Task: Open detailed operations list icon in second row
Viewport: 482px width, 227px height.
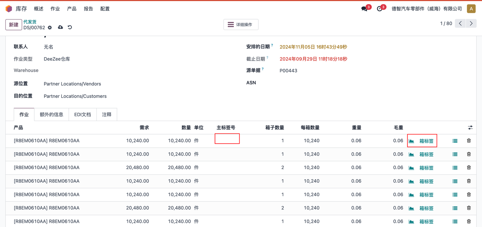Action: tap(455, 154)
